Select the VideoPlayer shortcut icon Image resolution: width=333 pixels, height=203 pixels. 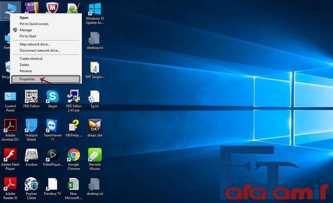pos(52,155)
